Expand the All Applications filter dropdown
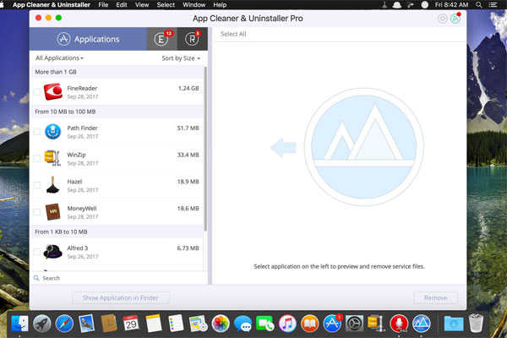Image resolution: width=507 pixels, height=338 pixels. click(x=59, y=58)
